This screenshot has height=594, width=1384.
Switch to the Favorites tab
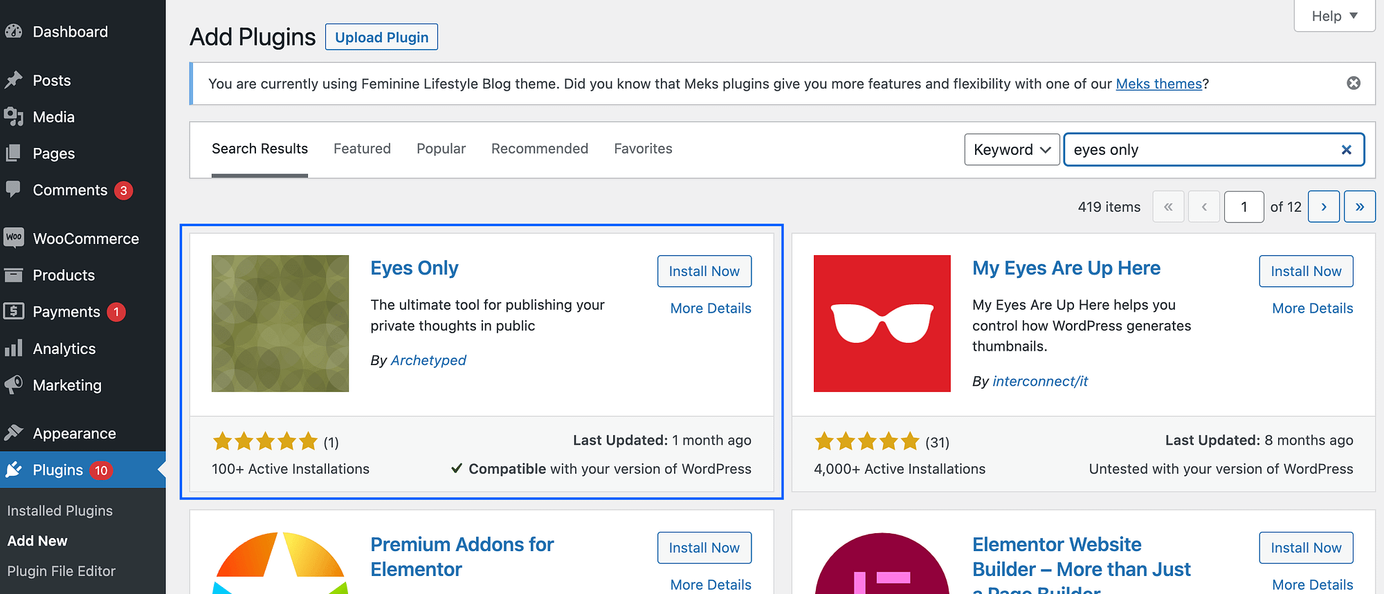click(643, 149)
